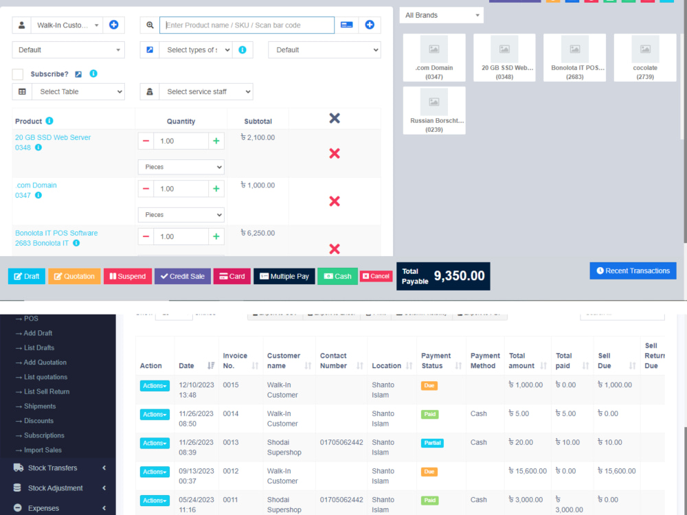Remove .com Domain row with red X
The width and height of the screenshot is (687, 515).
tap(335, 201)
